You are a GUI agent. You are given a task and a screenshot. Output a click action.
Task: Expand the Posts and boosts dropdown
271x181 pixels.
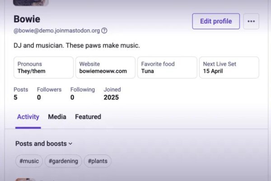pos(44,143)
